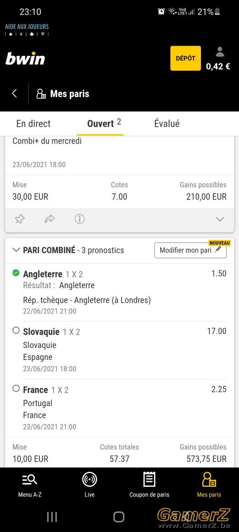
Task: Tap the yellow DÉPÔT button
Action: coord(185,59)
